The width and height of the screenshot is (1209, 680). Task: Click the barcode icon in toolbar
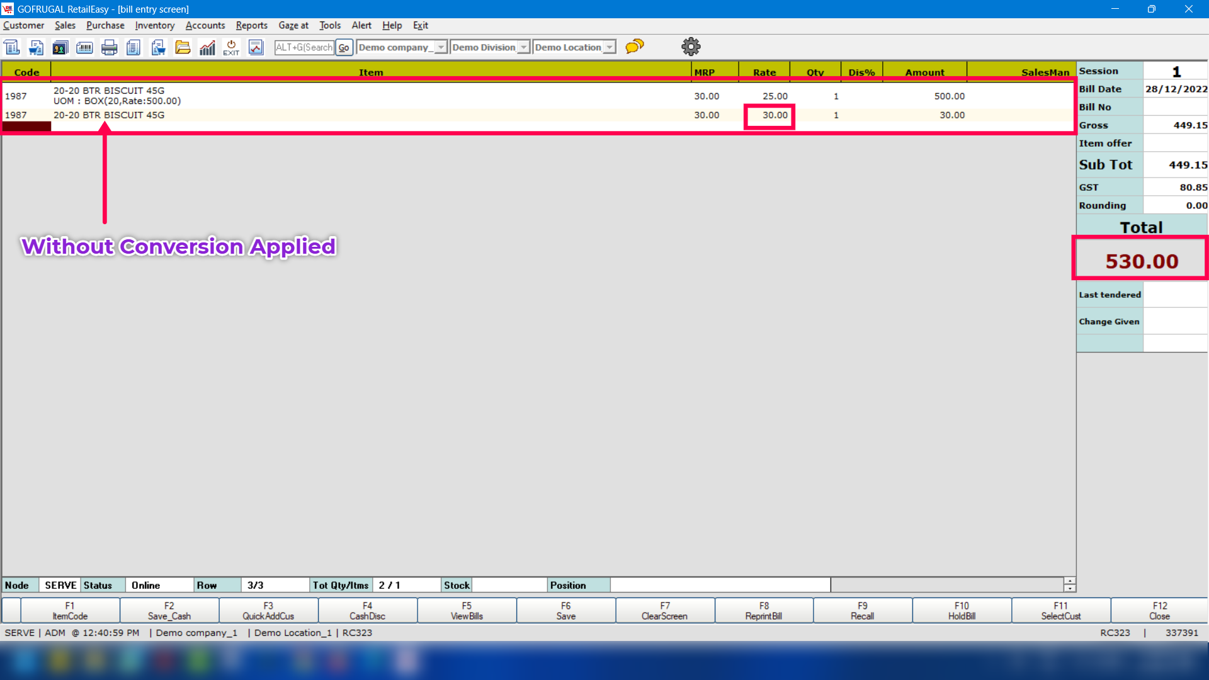click(84, 47)
